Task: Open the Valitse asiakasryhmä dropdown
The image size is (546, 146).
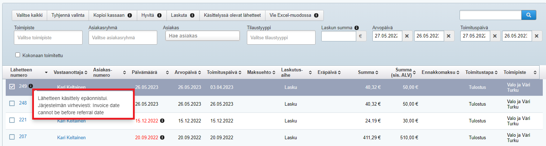Action: coord(123,37)
